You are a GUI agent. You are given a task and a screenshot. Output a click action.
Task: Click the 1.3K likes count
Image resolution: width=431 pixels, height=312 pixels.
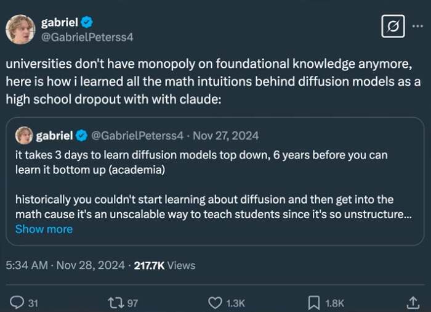click(x=235, y=303)
